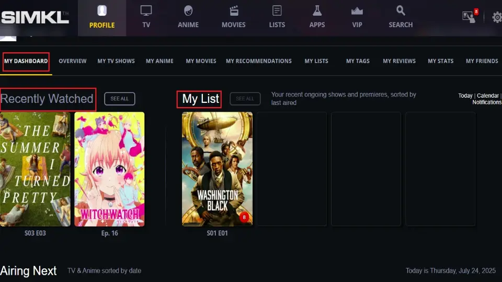Image resolution: width=502 pixels, height=282 pixels.
Task: Open the Calendar link
Action: [x=487, y=96]
